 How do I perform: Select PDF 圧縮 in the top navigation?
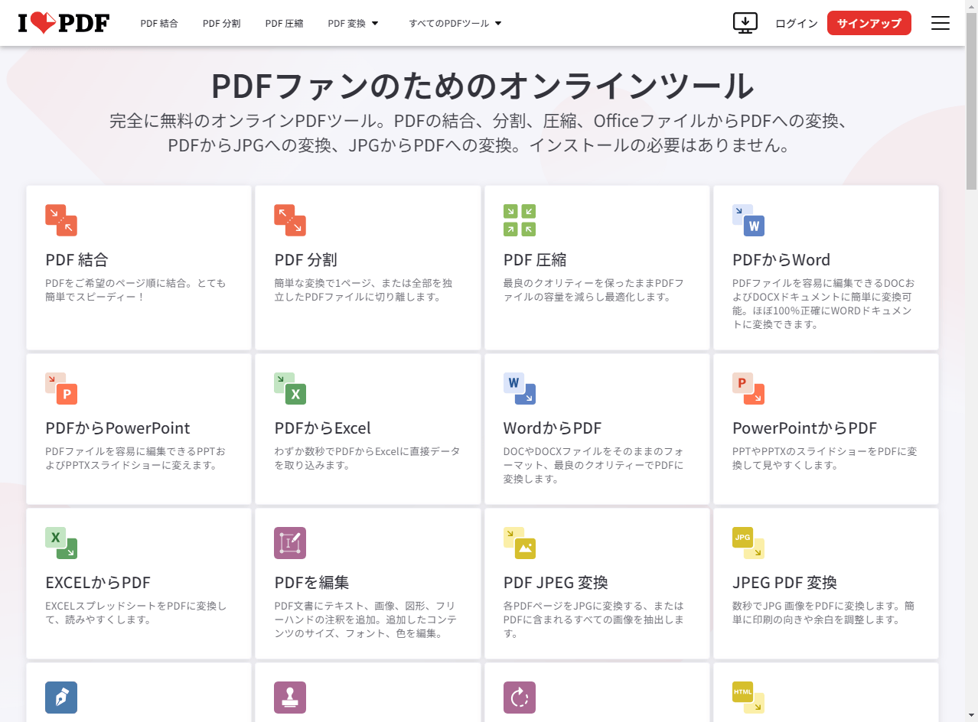click(285, 23)
